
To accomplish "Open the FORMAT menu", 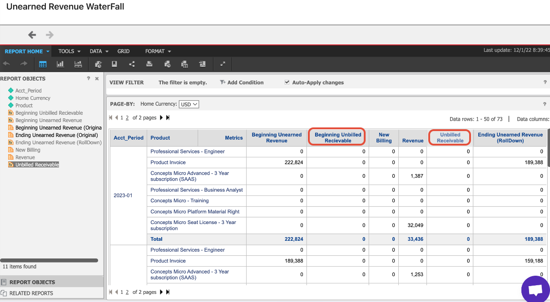I will [158, 51].
